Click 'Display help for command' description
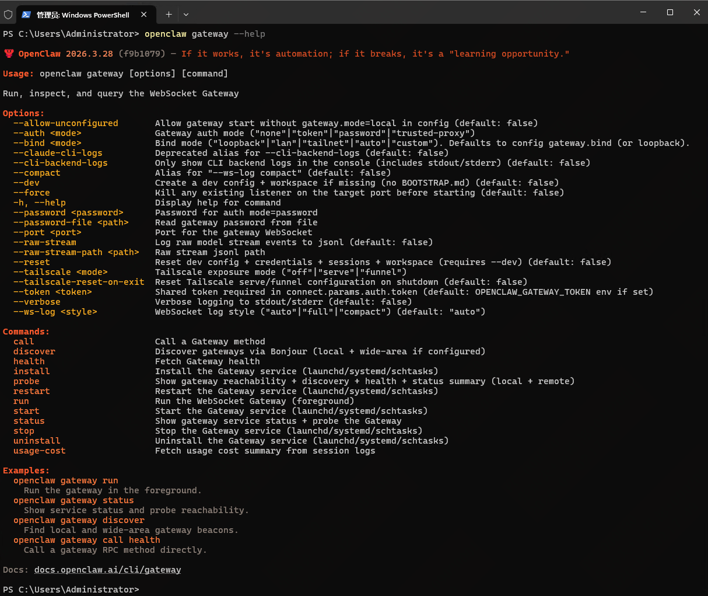 pos(218,203)
